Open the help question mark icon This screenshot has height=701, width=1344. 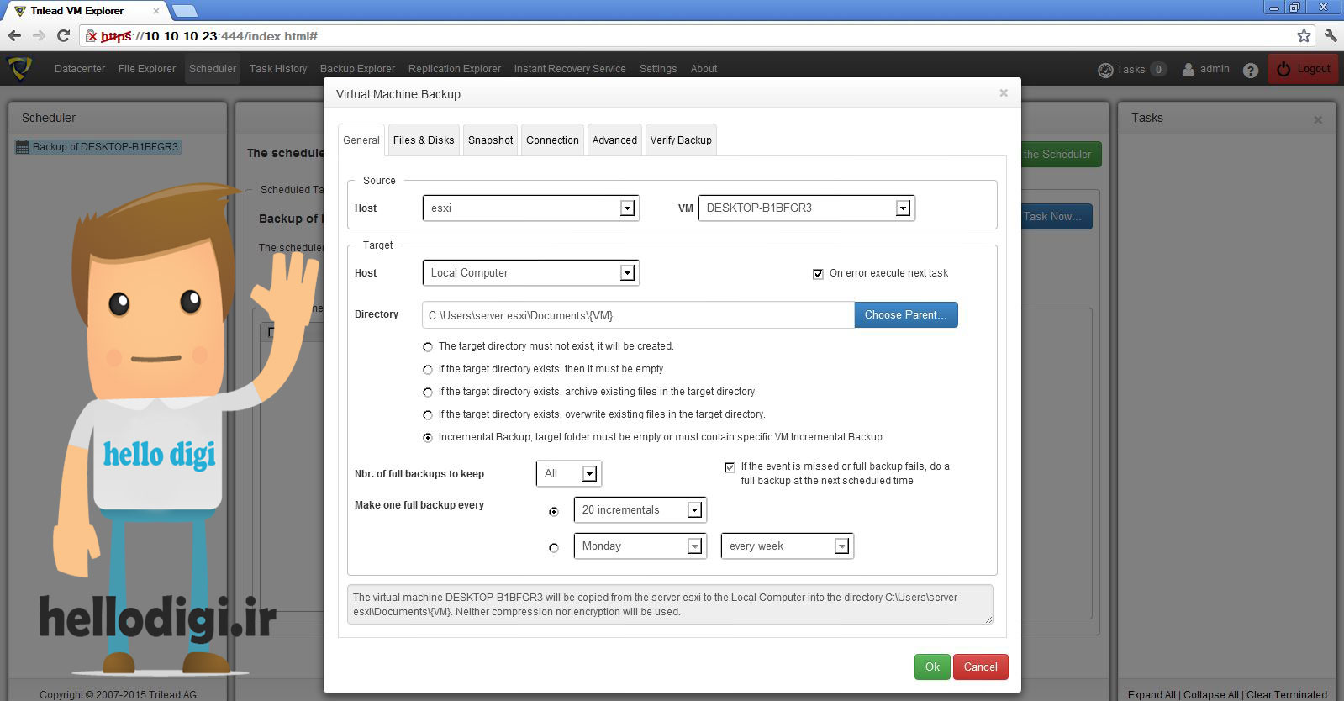pyautogui.click(x=1251, y=70)
